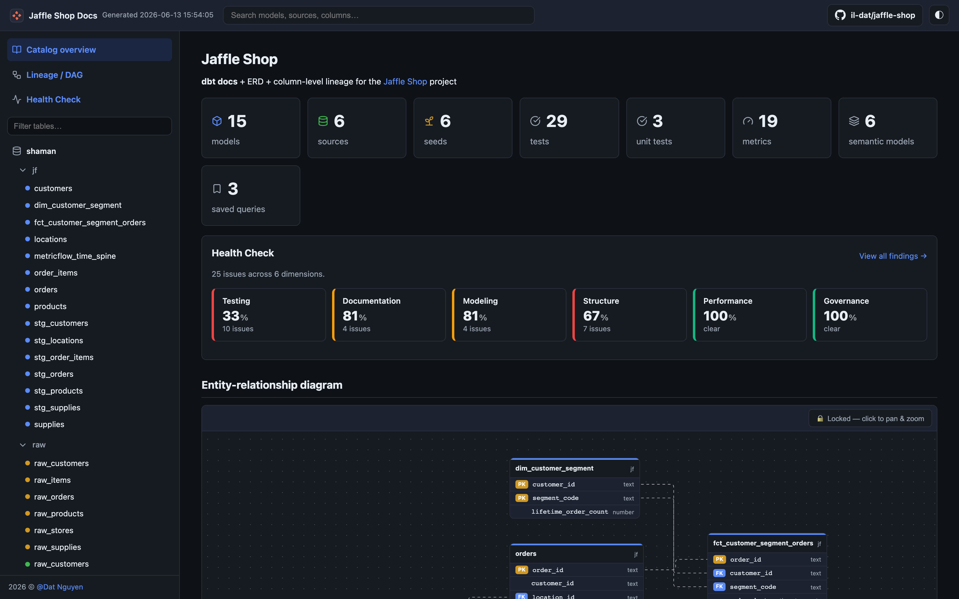Open the Governance 100% health card

tap(870, 314)
